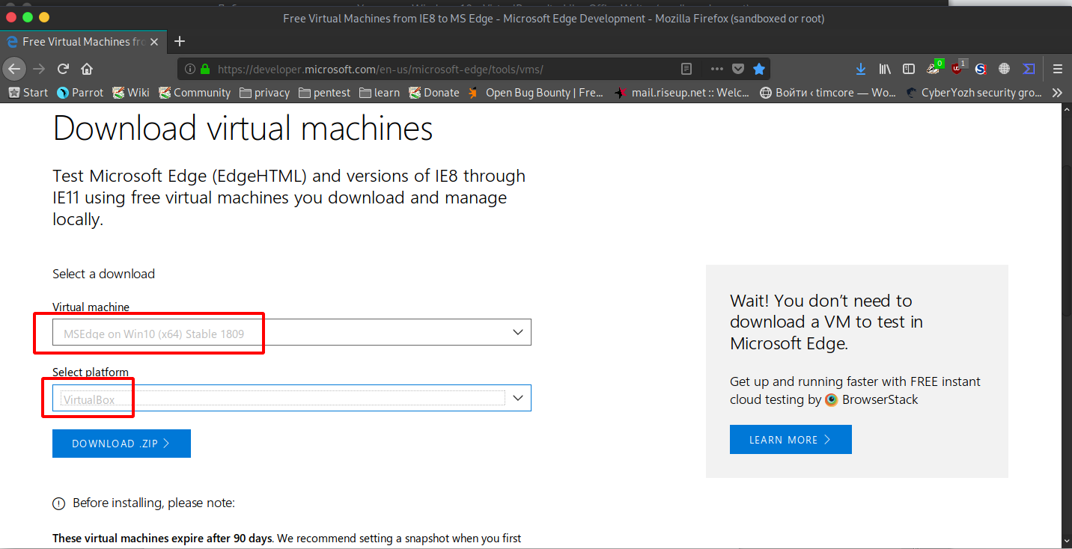Open the Library bookmarks and history icon
1072x549 pixels.
[x=885, y=69]
